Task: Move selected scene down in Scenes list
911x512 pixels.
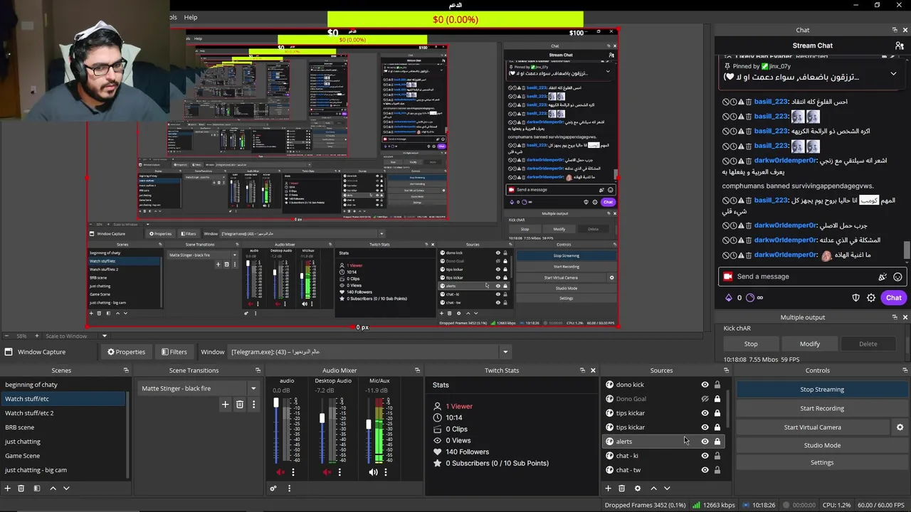Action: (x=66, y=489)
